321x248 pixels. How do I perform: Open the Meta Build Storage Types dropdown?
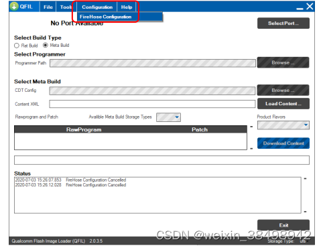pos(168,117)
